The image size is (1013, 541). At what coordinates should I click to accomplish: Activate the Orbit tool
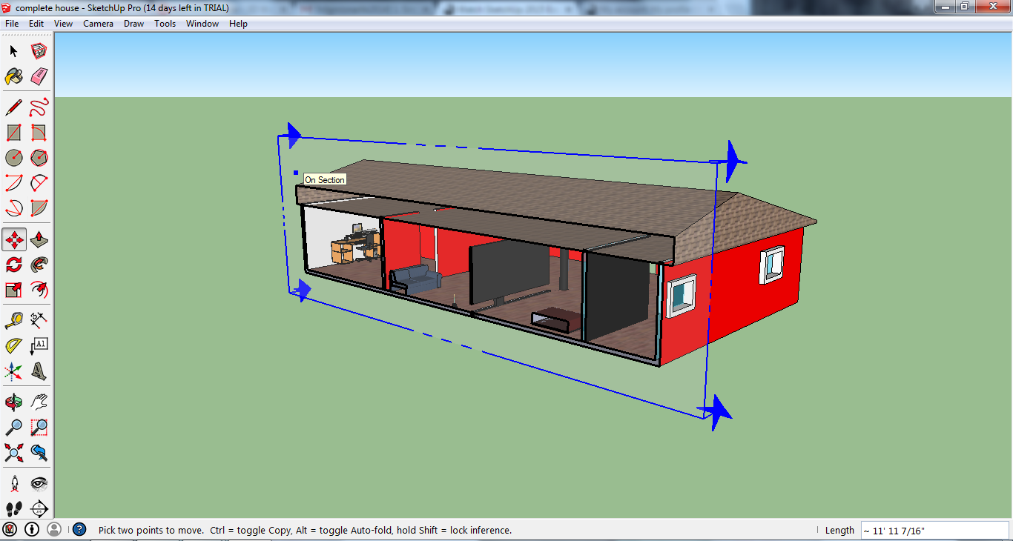point(13,400)
